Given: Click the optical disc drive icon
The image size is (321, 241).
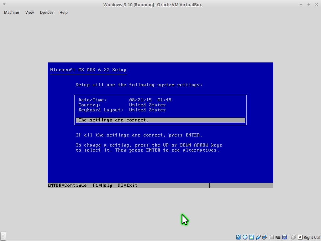Looking at the screenshot, I should point(245,237).
